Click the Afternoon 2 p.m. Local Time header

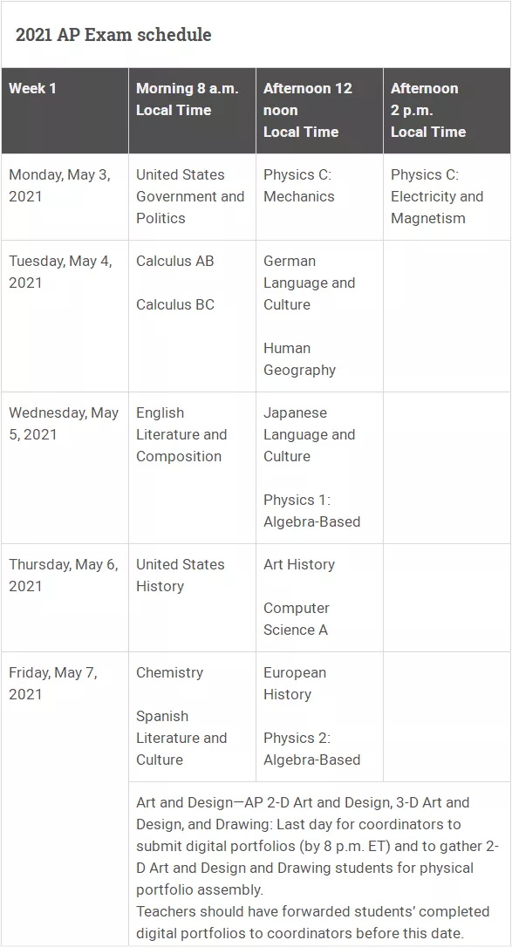point(447,111)
